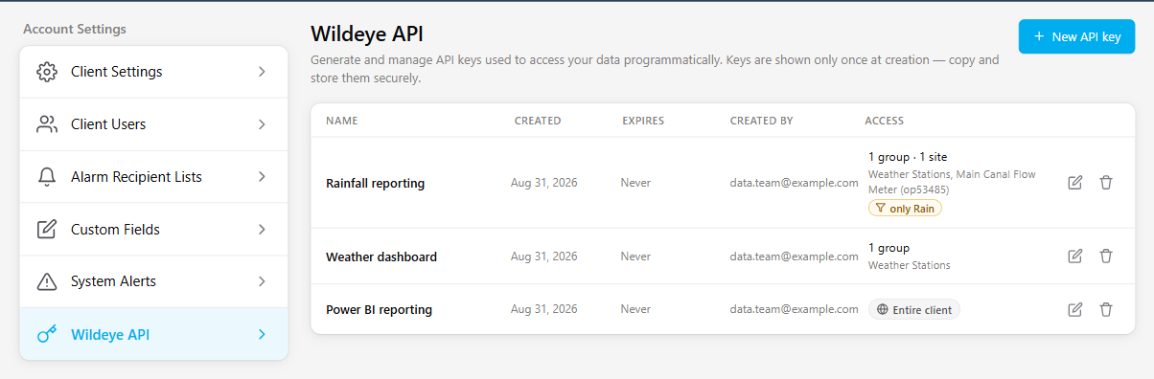This screenshot has width=1154, height=379.
Task: Open the Client Users section
Action: point(153,124)
